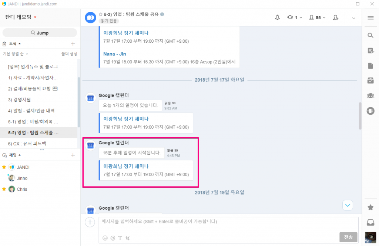This screenshot has width=379, height=246.
Task: Open the hamburger menu at top right
Action: (370, 18)
